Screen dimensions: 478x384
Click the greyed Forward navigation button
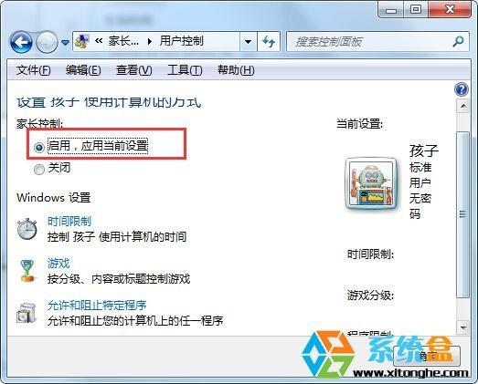(47, 42)
